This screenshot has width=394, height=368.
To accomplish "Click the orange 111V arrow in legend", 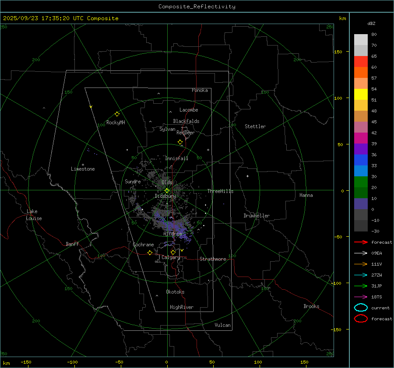I will click(x=360, y=264).
